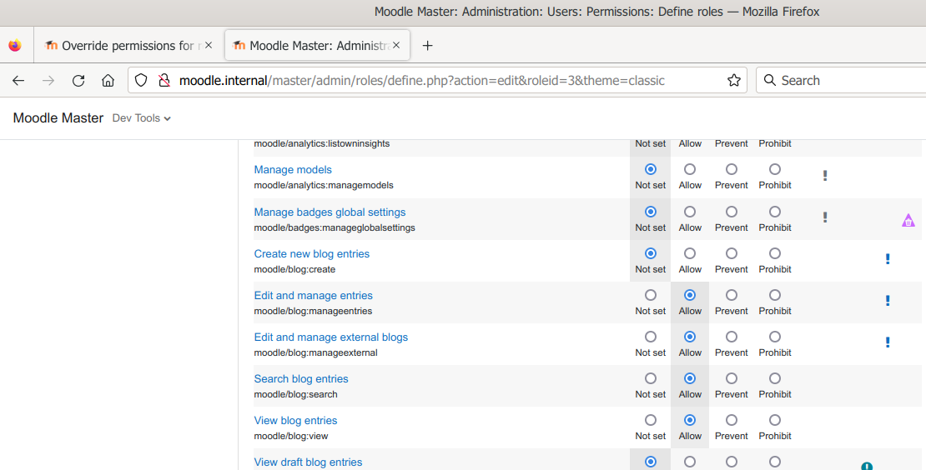Click the Firefox logo icon in tab bar

(x=15, y=45)
